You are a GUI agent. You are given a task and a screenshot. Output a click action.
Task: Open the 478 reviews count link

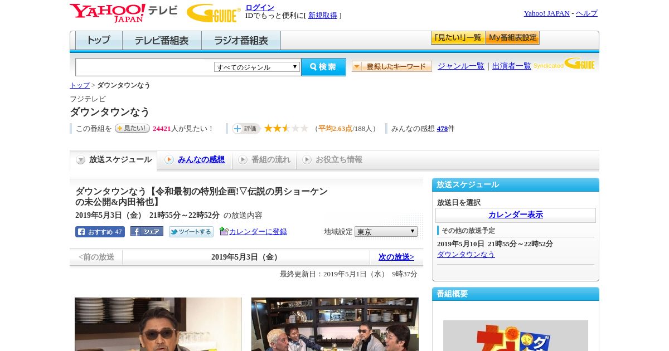(442, 129)
